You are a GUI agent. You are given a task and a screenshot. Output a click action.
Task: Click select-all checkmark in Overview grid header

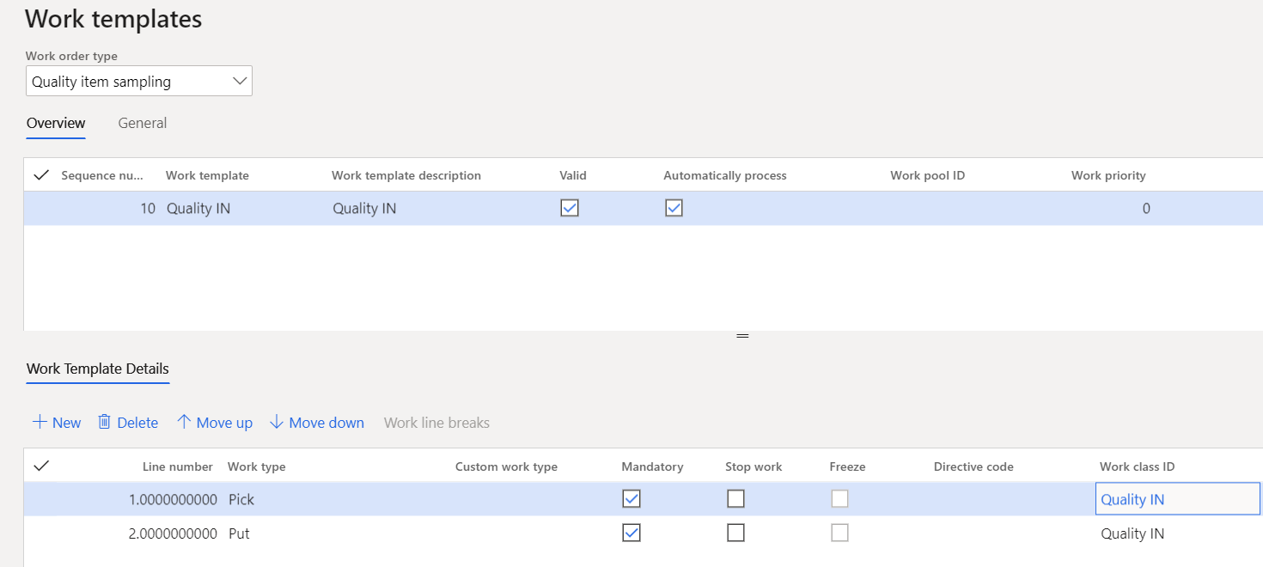coord(40,175)
